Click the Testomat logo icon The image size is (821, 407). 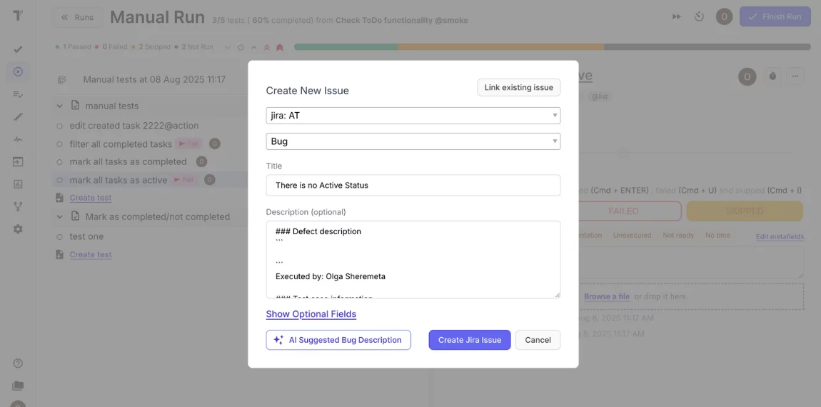(x=18, y=16)
